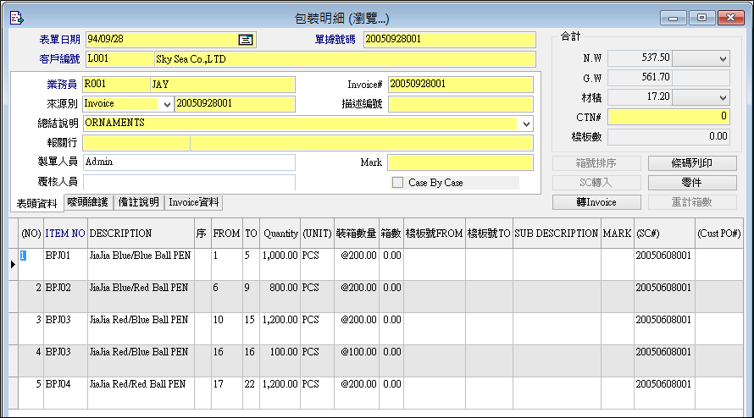Click the 描述編號 input field
Screen dimensions: 754x418
click(x=460, y=104)
